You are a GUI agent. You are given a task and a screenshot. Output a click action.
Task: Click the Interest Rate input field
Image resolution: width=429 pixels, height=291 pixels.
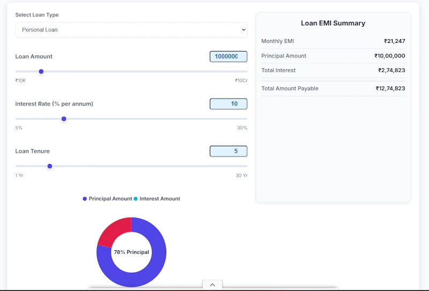(x=228, y=104)
